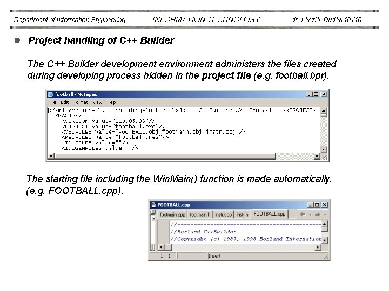Close the football Notepad window
This screenshot has width=389, height=291.
[x=324, y=94]
